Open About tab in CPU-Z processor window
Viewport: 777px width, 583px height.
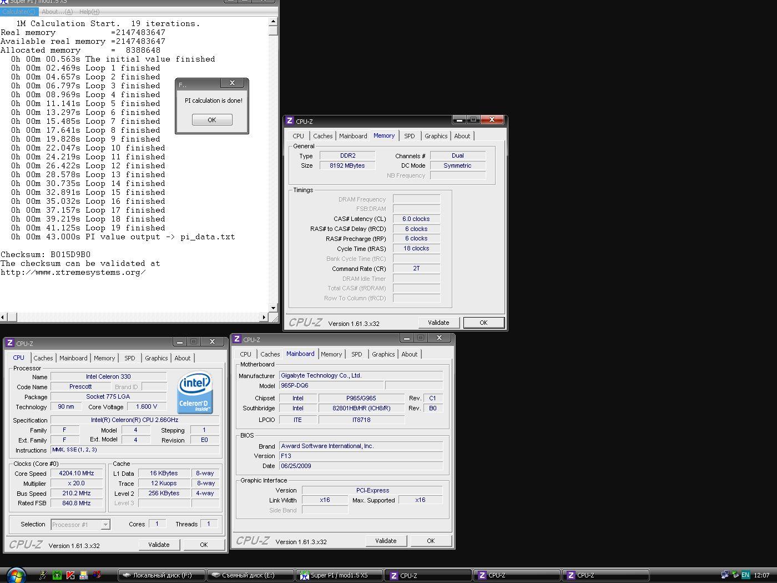(x=183, y=358)
